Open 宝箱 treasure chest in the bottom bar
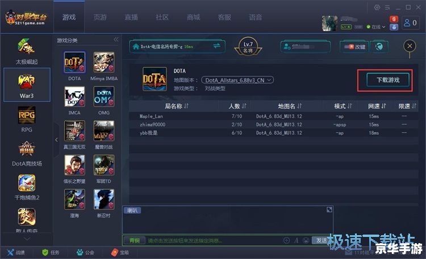Viewport: 426px width, 259px height. pos(120,253)
